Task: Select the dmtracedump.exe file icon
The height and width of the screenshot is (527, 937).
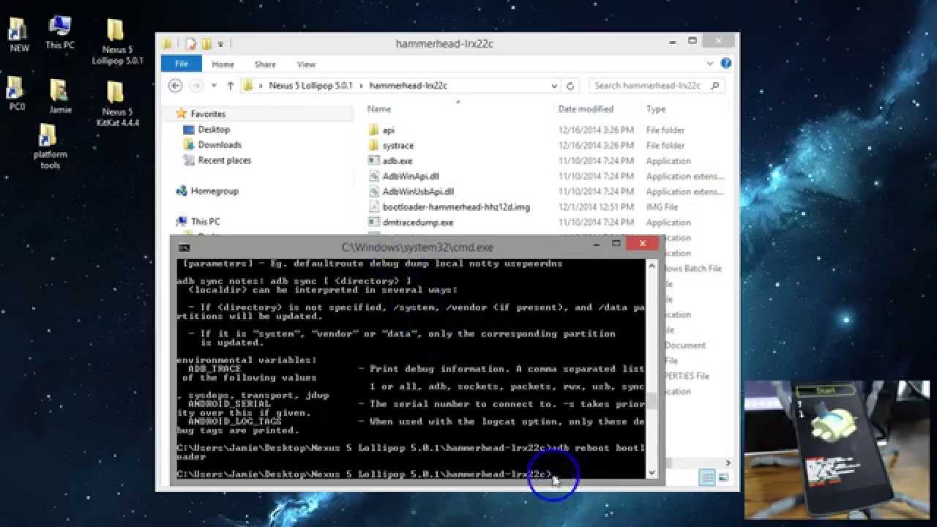Action: 373,223
